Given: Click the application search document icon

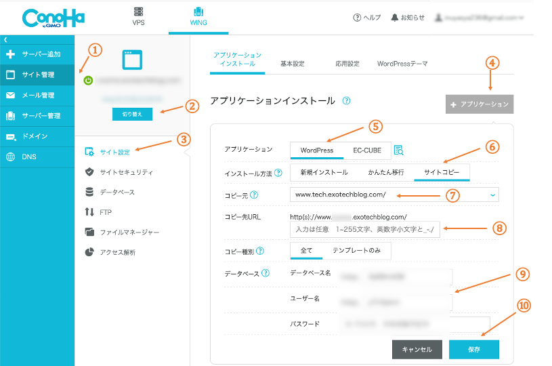Looking at the screenshot, I should pos(398,150).
